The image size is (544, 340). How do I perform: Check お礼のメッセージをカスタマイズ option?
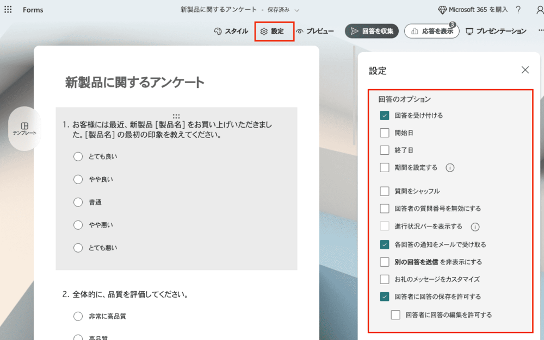coord(385,279)
